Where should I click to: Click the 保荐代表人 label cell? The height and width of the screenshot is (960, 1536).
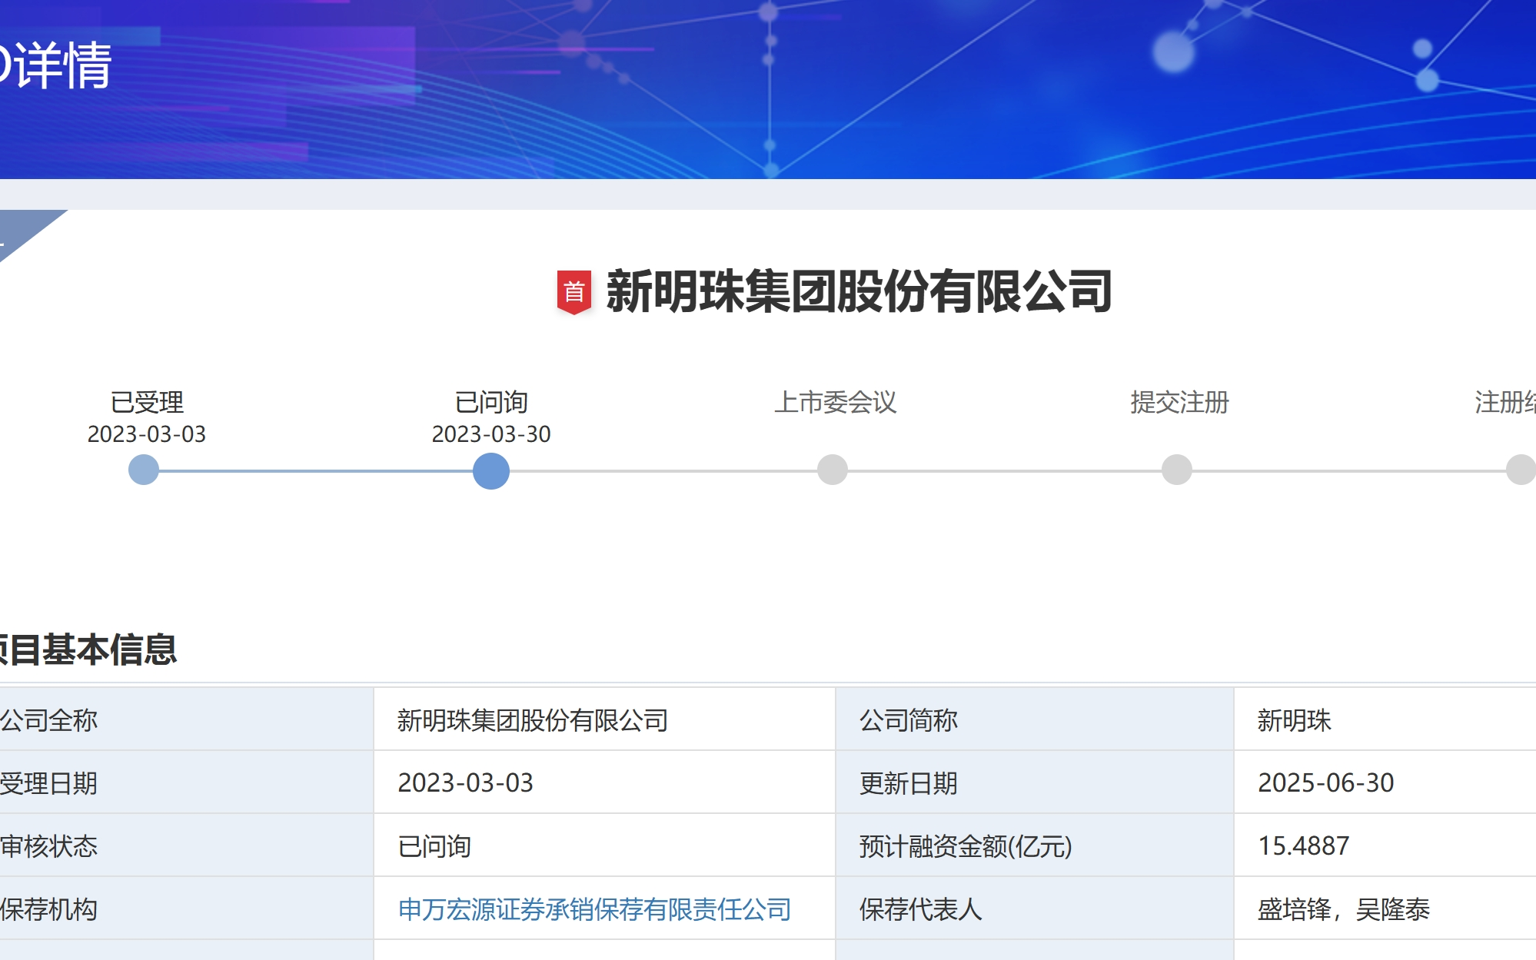[x=1035, y=909]
